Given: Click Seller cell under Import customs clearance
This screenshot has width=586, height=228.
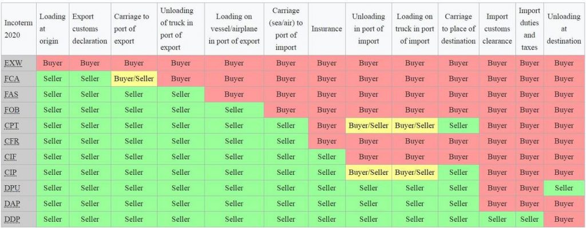Looking at the screenshot, I should coord(497,219).
